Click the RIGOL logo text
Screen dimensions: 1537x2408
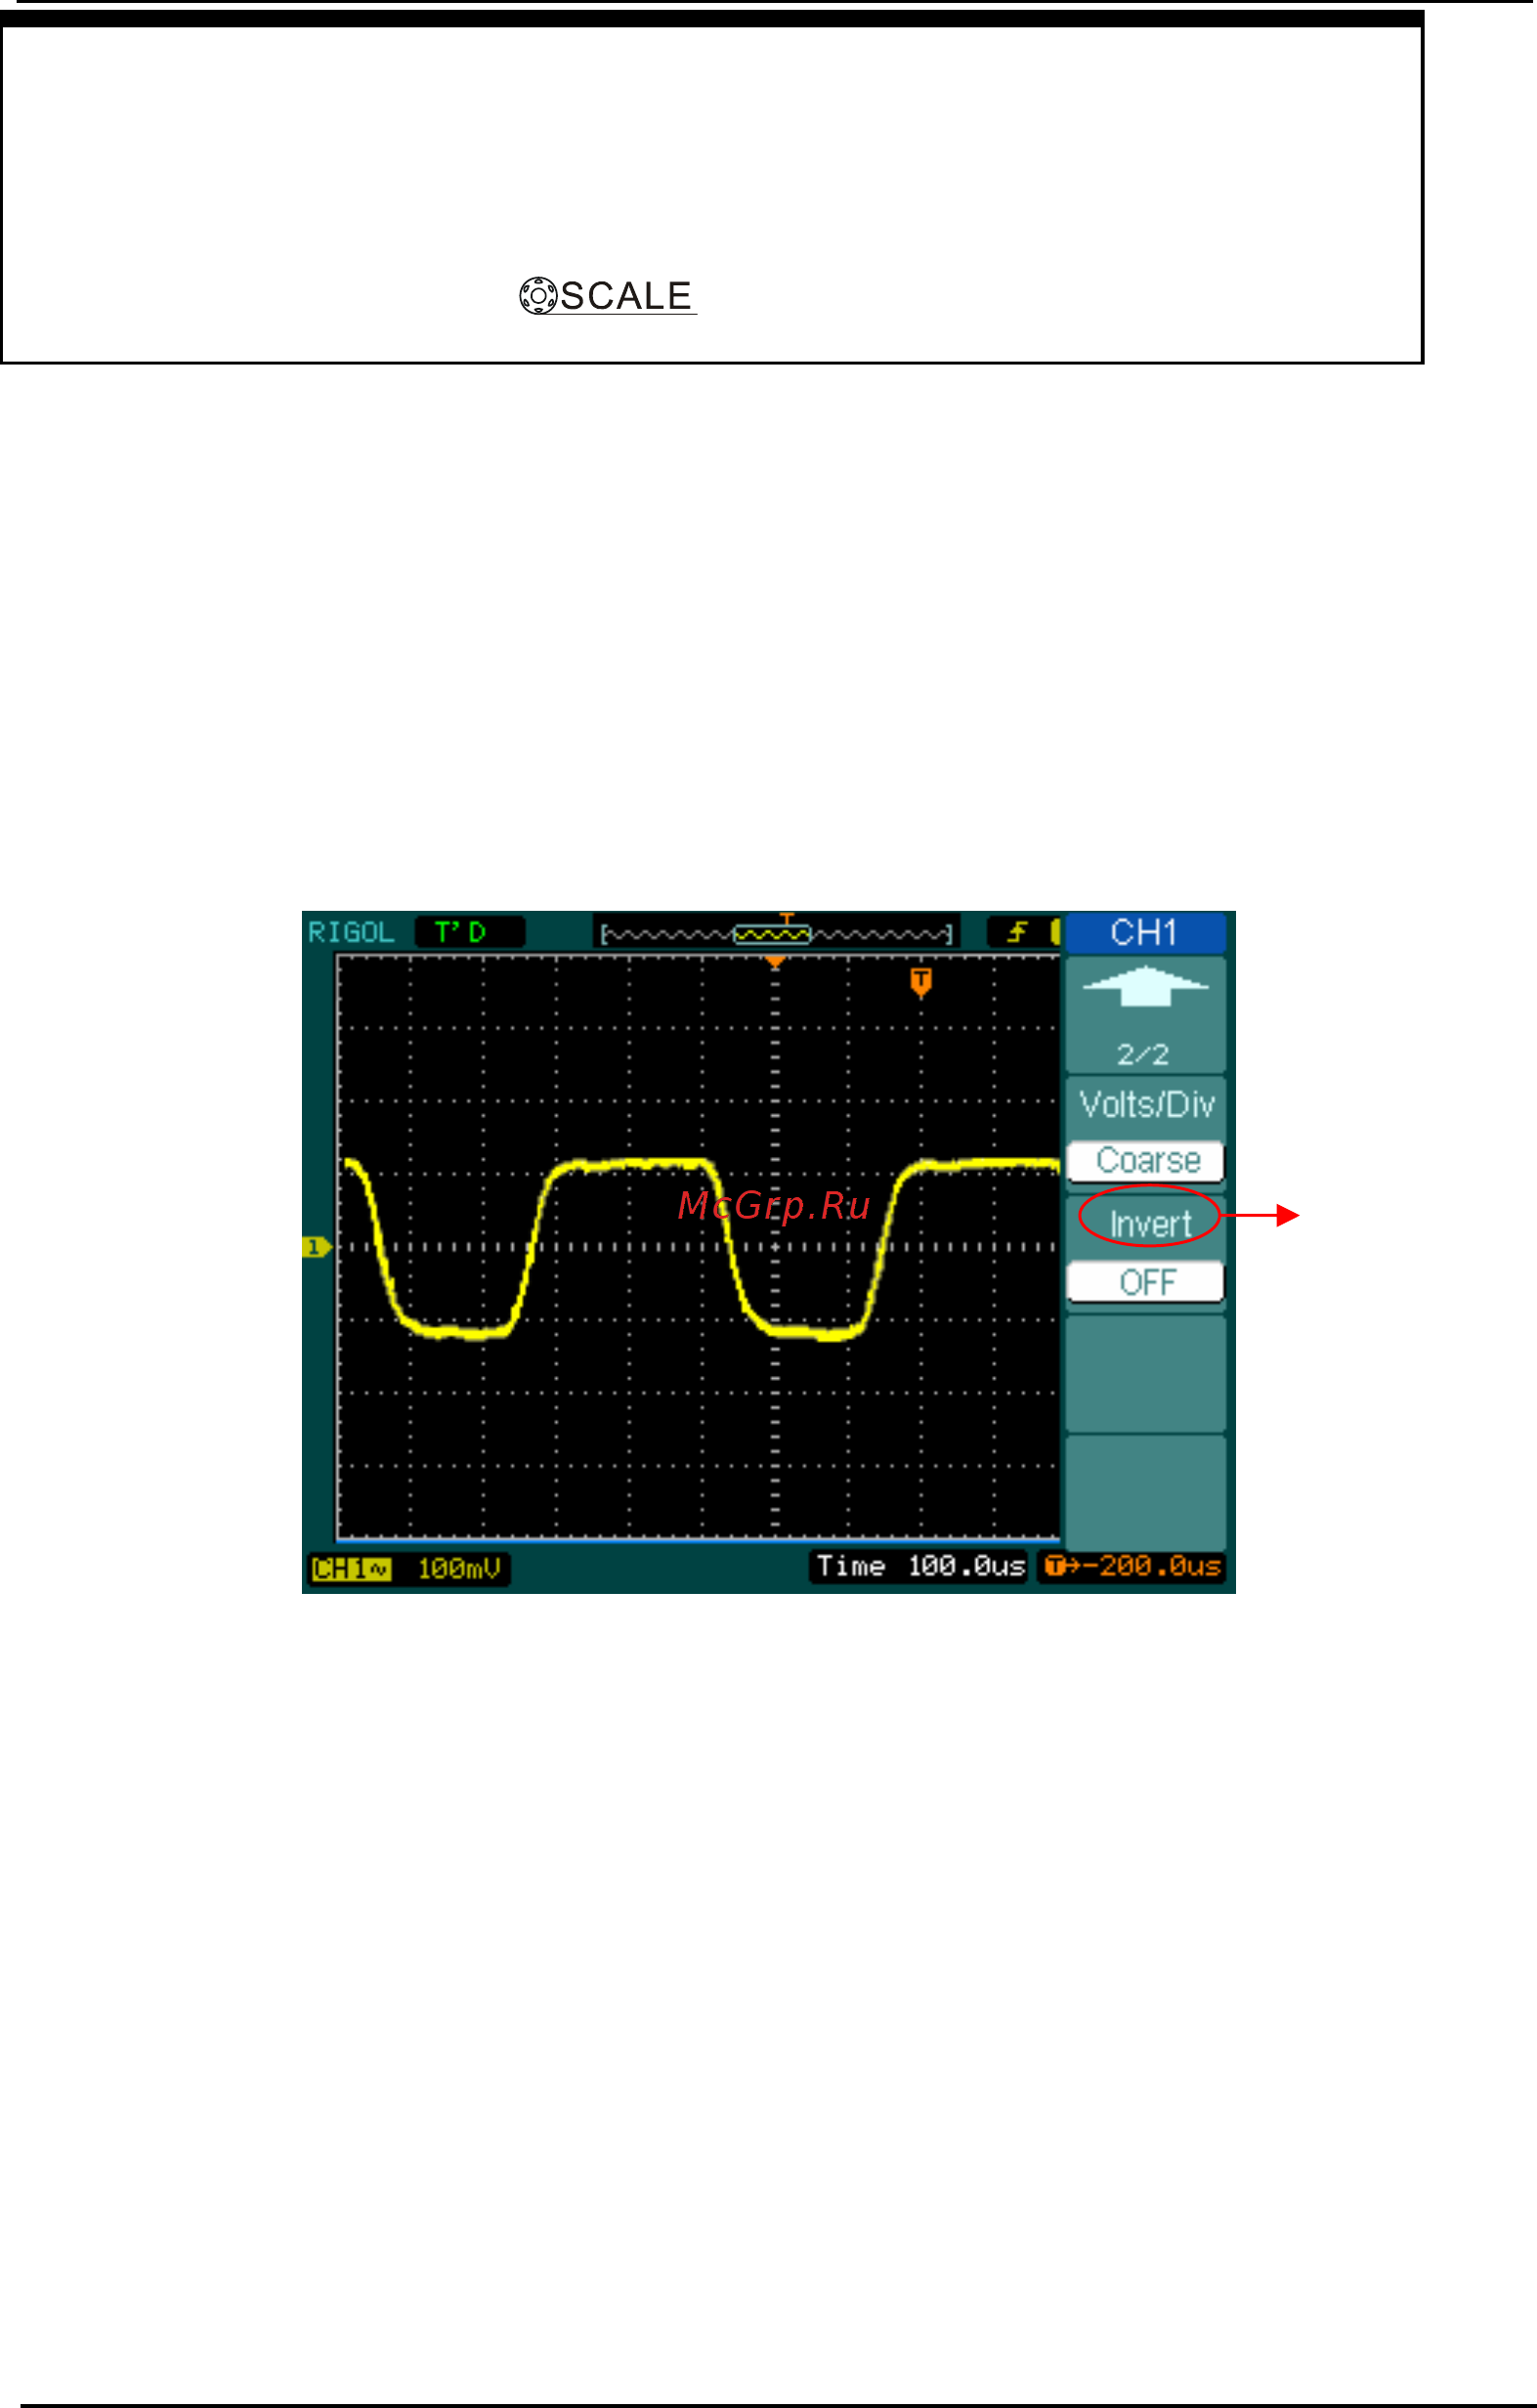coord(350,932)
